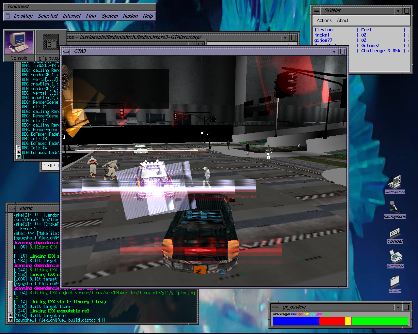Open the System menu in Toolchest
Viewport: 418px width, 334px height.
tap(109, 16)
